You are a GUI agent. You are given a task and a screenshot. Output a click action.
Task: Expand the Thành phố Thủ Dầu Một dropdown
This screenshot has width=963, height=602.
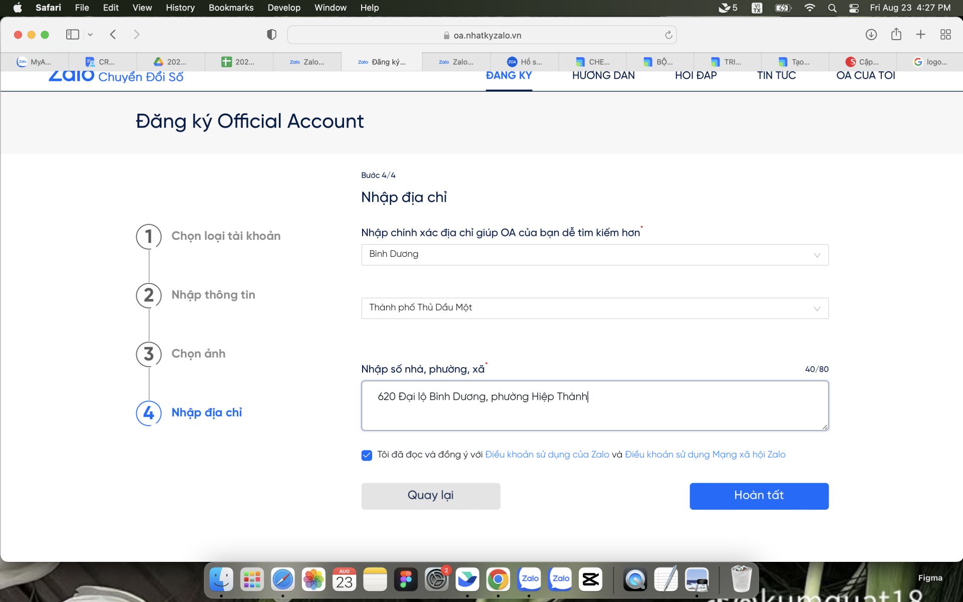coord(594,308)
